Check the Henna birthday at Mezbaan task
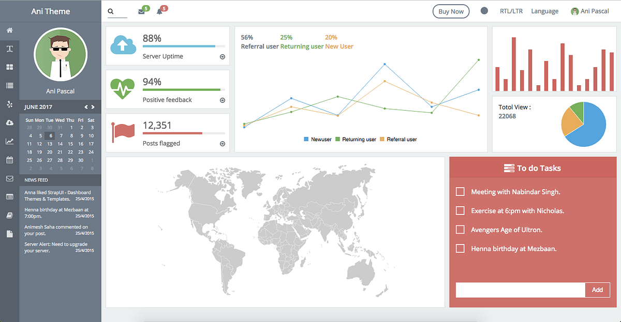The height and width of the screenshot is (322, 621). [x=460, y=249]
